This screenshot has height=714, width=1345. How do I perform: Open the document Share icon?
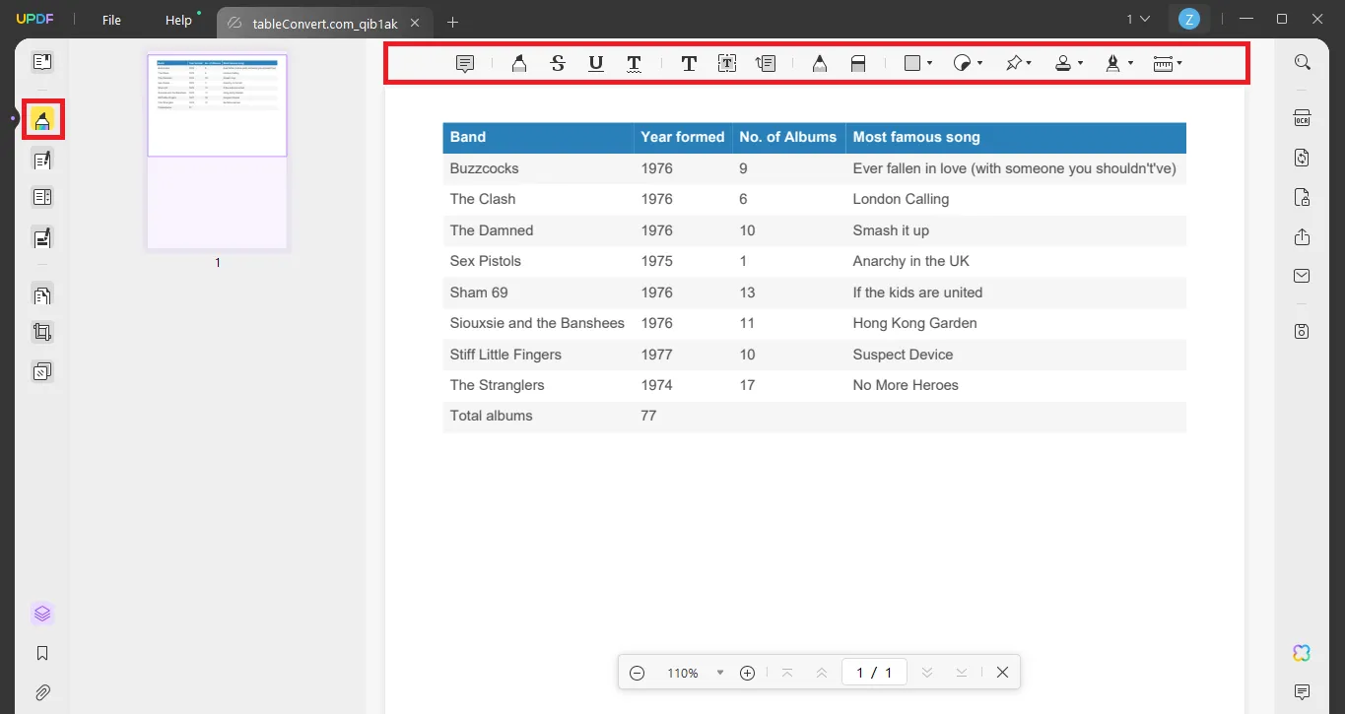[x=1302, y=236]
